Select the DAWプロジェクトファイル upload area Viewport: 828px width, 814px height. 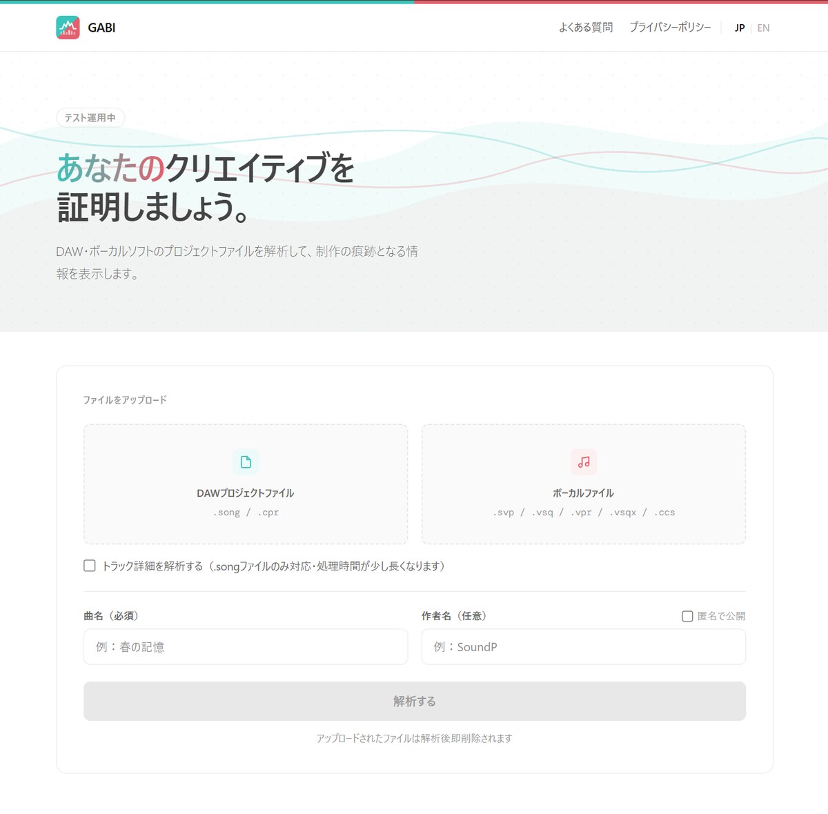246,484
